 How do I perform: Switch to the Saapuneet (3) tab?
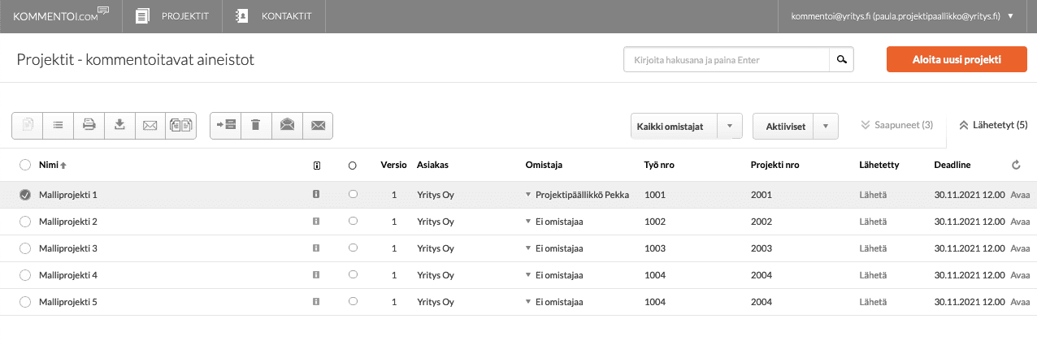(x=896, y=125)
